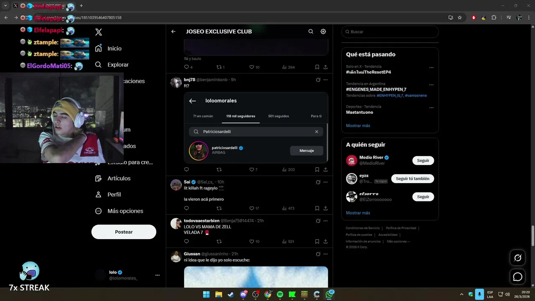
Task: Share todovaaestarbien's post
Action: point(326,242)
